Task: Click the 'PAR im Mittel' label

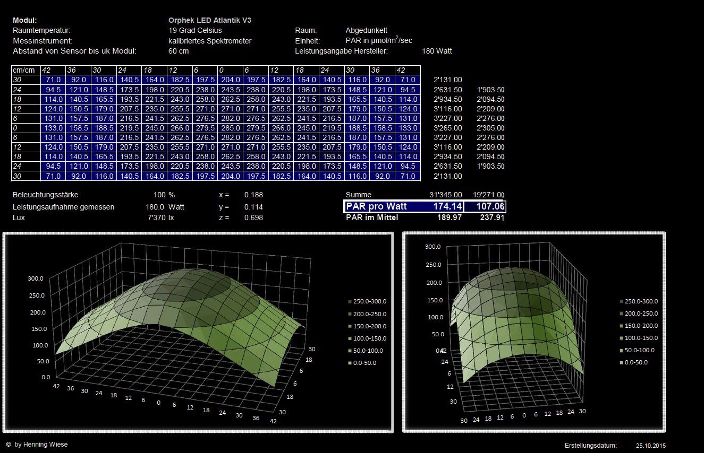Action: pyautogui.click(x=372, y=217)
